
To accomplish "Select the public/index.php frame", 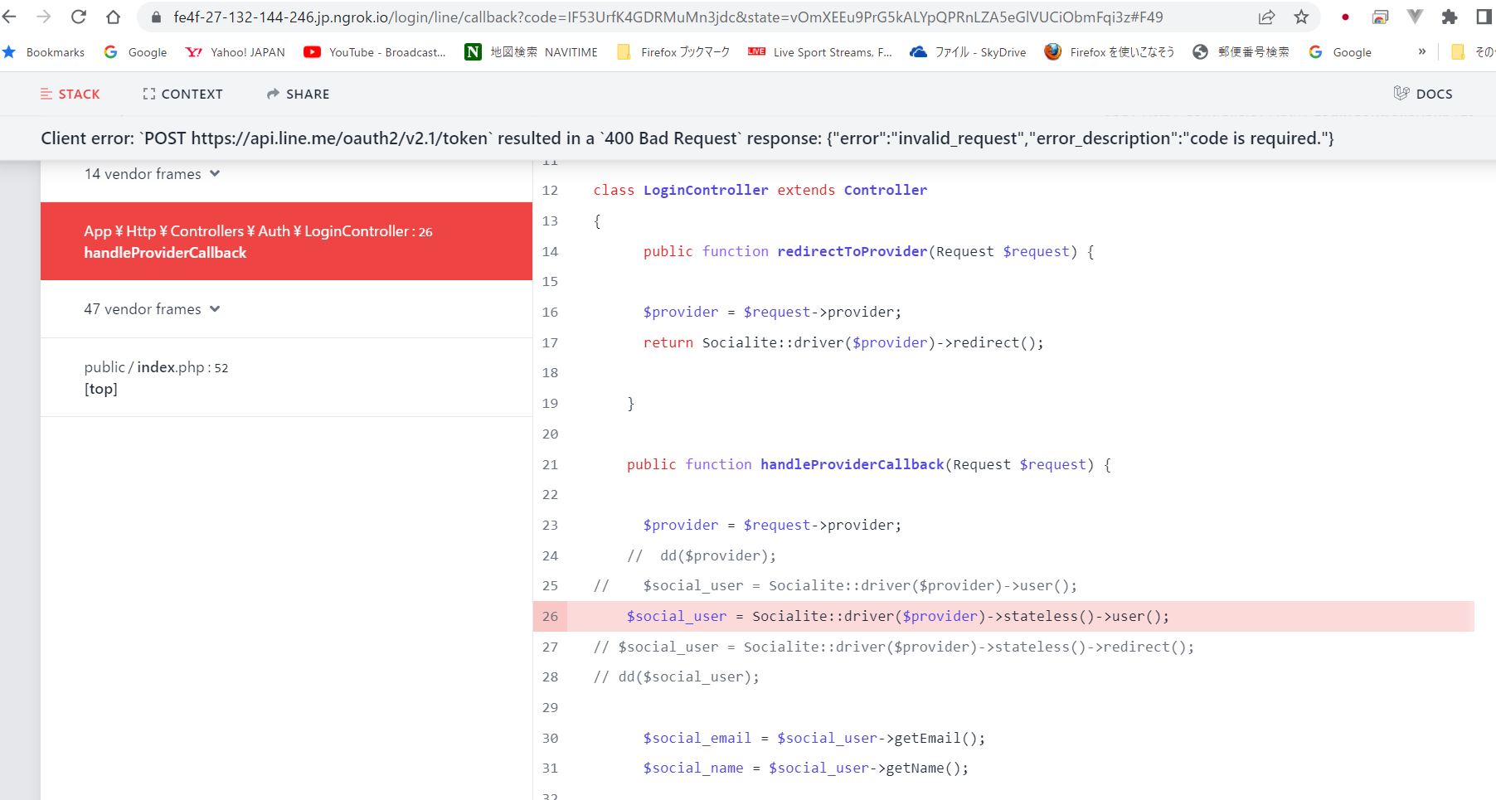I will pos(286,377).
